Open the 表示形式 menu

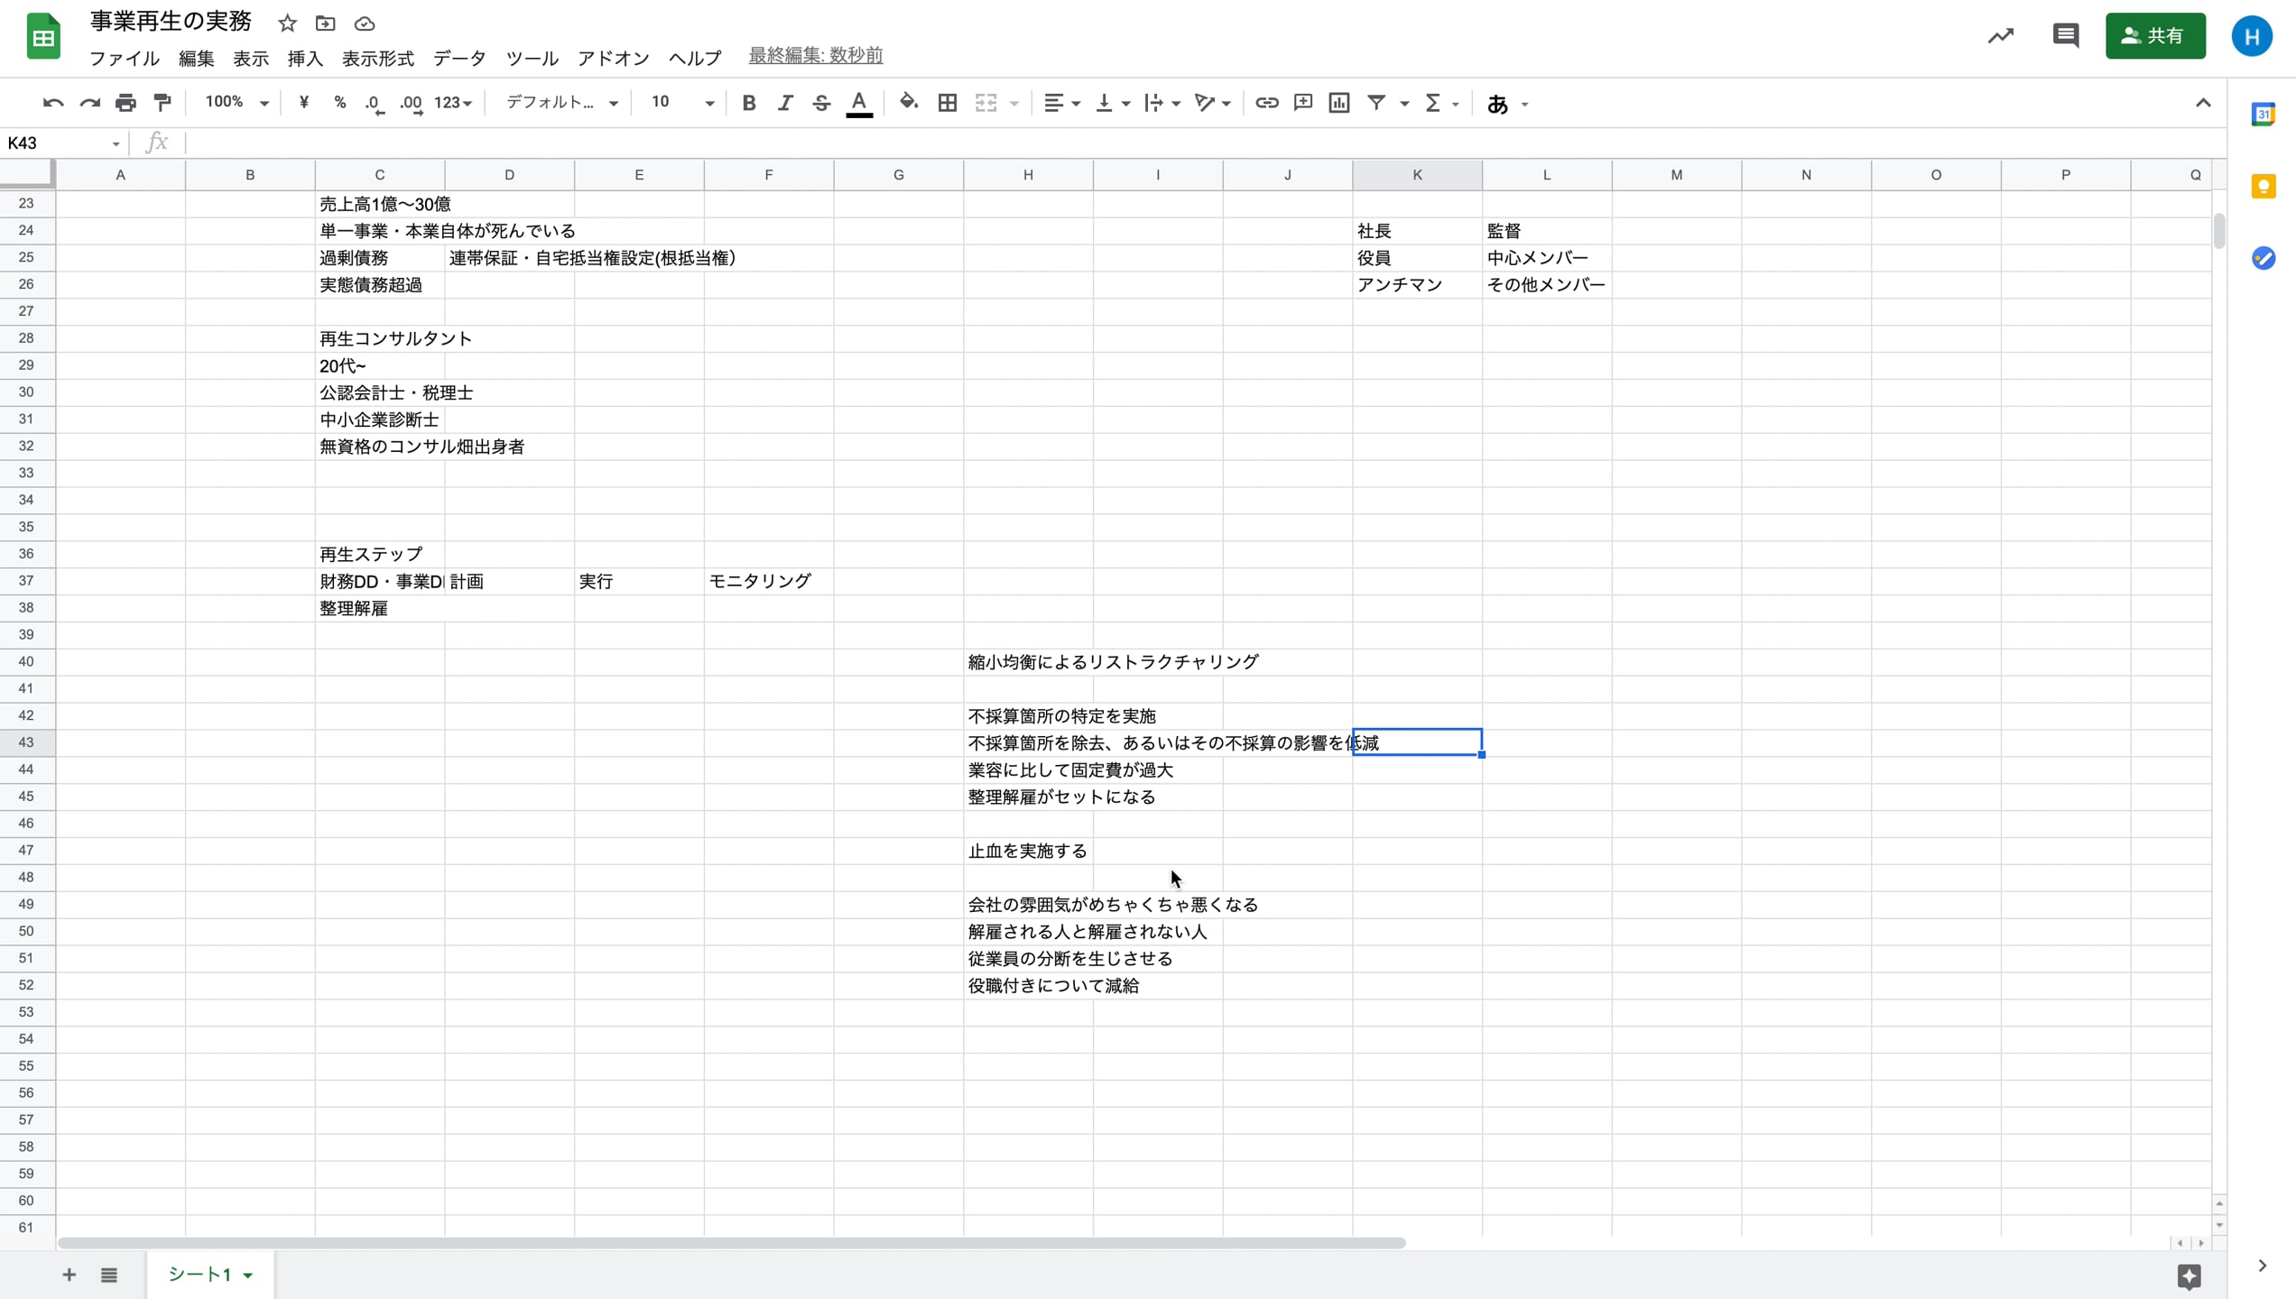tap(377, 59)
